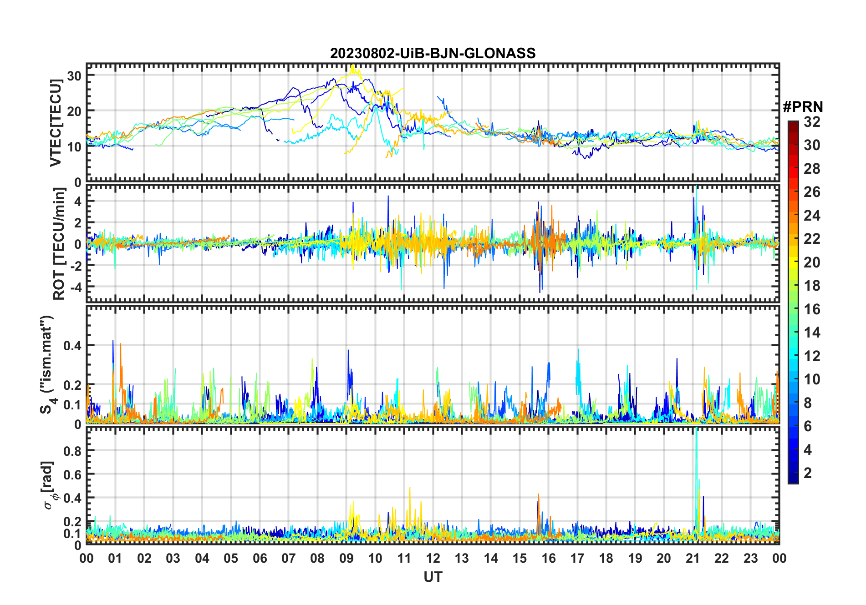Click colorbar tick label 2

tap(808, 473)
